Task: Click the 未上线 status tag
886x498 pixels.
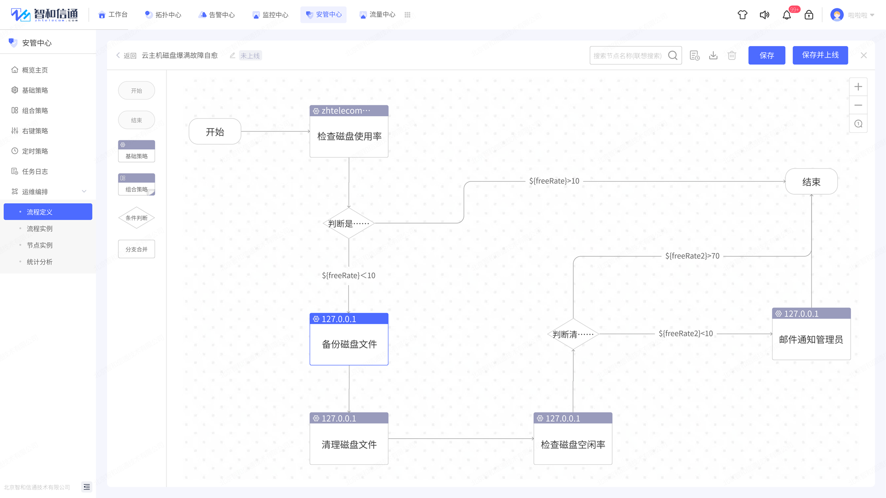Action: pyautogui.click(x=250, y=56)
